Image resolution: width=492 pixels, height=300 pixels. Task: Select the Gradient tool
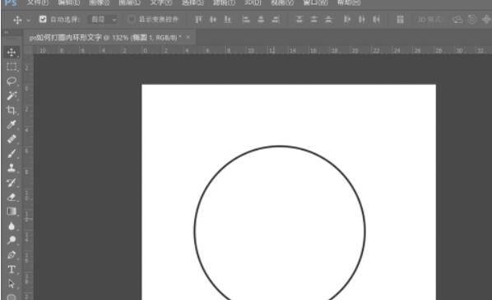coord(12,211)
